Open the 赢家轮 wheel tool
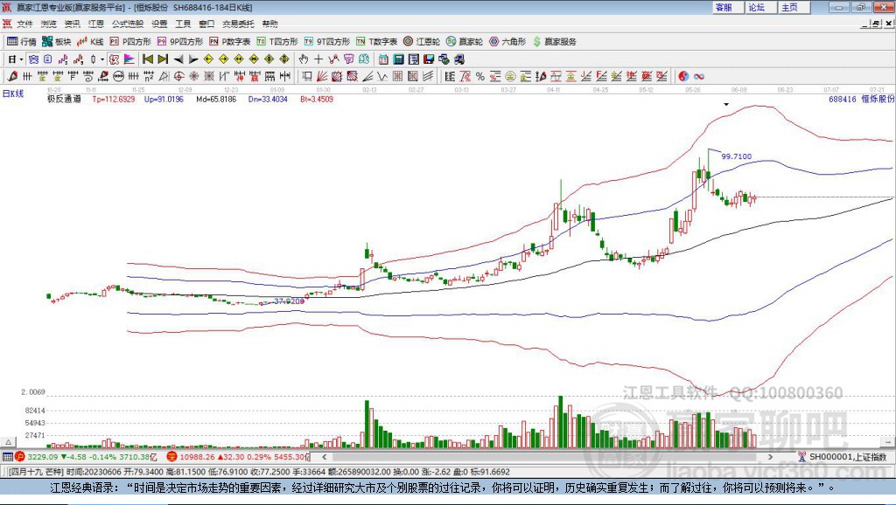This screenshot has height=505, width=896. click(465, 42)
